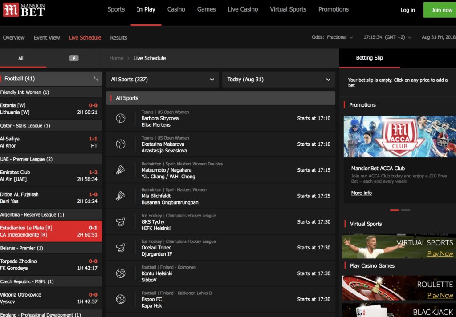Open the Torpedo Zhodino vs FK Gorodeya match
This screenshot has width=456, height=317.
51,265
